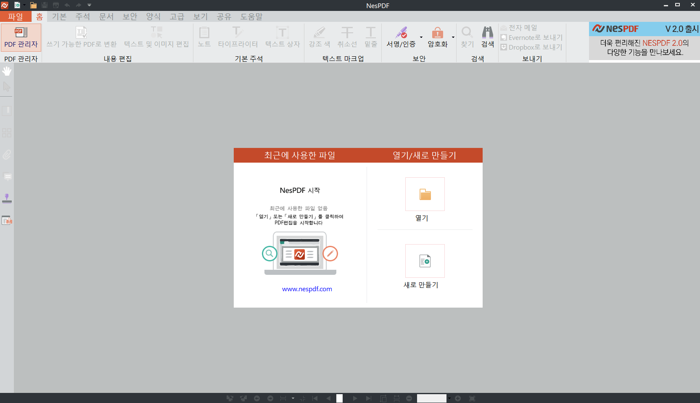The height and width of the screenshot is (403, 700).
Task: Expand the quick access toolbar customize arrow
Action: click(89, 5)
